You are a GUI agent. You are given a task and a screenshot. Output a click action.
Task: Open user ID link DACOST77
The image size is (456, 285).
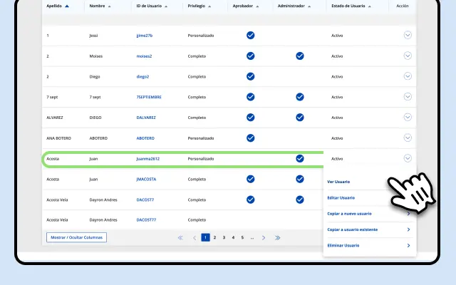click(146, 220)
